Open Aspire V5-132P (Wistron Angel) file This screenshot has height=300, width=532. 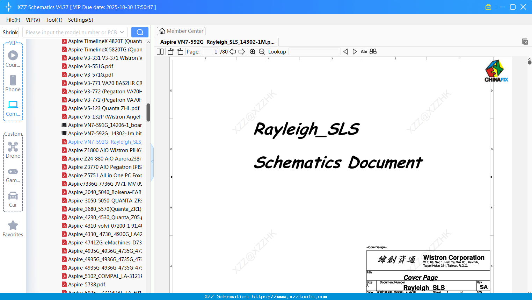(102, 117)
